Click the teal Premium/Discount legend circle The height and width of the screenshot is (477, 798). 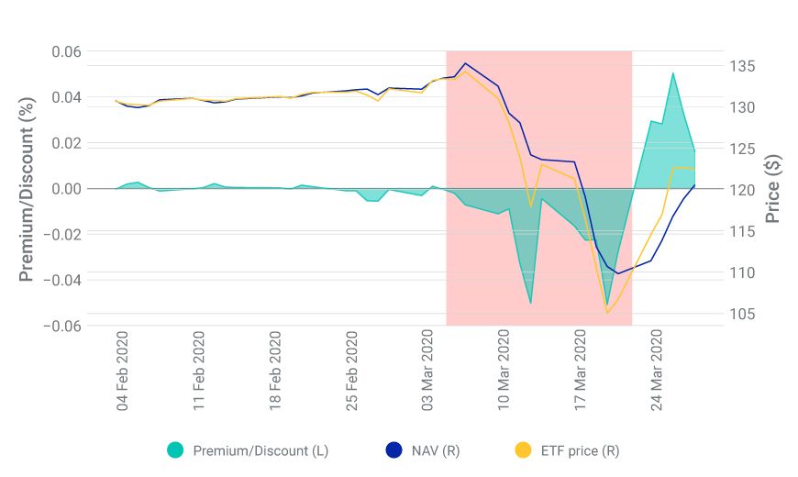click(175, 450)
